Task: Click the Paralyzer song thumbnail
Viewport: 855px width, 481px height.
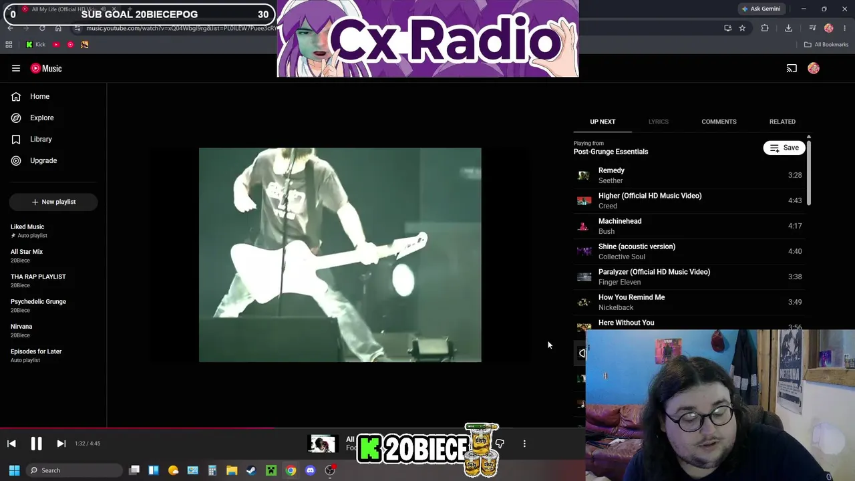Action: 584,277
